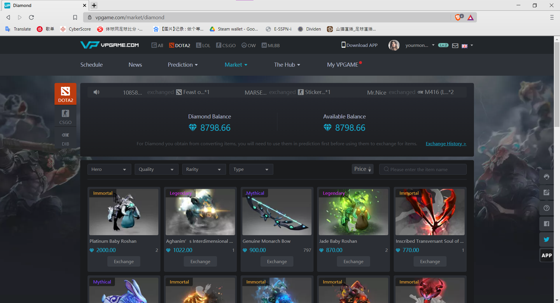Open the Facebook share icon
Image resolution: width=560 pixels, height=303 pixels.
tap(546, 224)
